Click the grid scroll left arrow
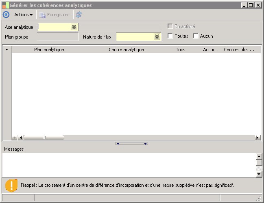 (20, 138)
